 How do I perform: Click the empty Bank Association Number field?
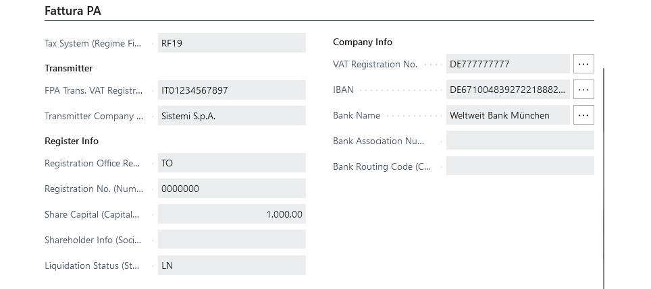click(520, 140)
